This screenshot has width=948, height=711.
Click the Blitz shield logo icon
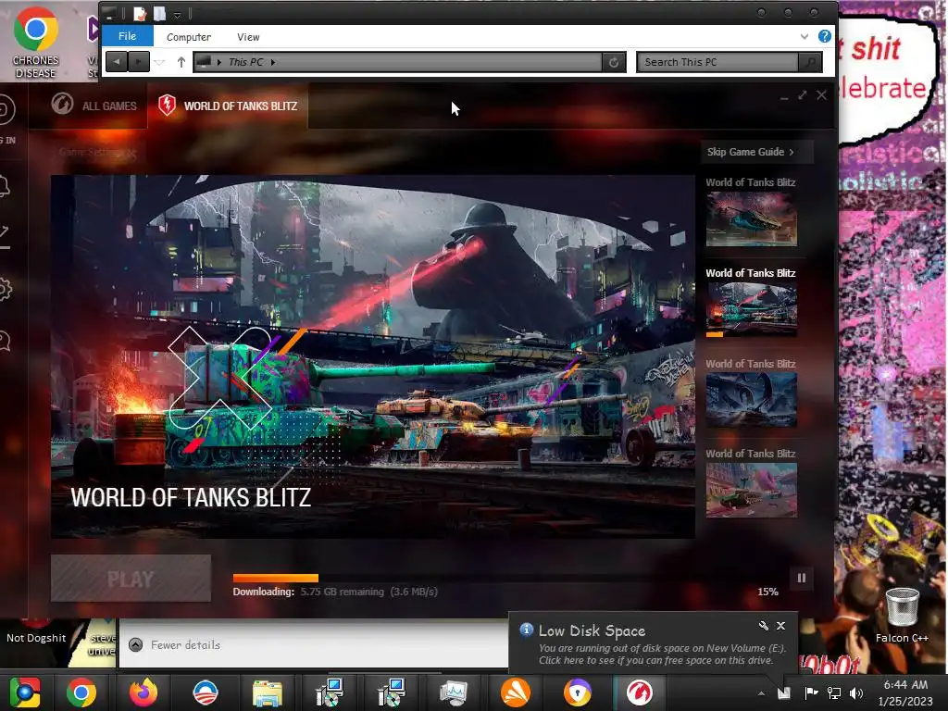coord(167,106)
